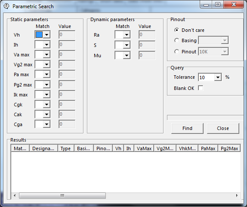Select the Don't care radio button
247x207 pixels.
pos(176,30)
